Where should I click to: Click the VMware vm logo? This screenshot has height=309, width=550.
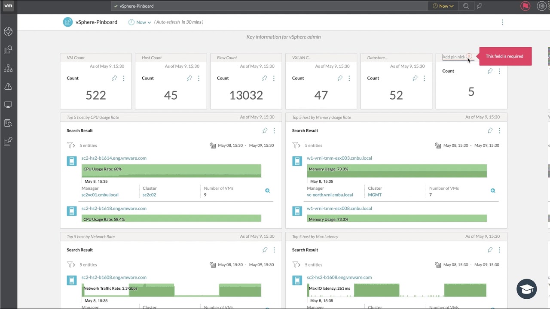pyautogui.click(x=8, y=6)
